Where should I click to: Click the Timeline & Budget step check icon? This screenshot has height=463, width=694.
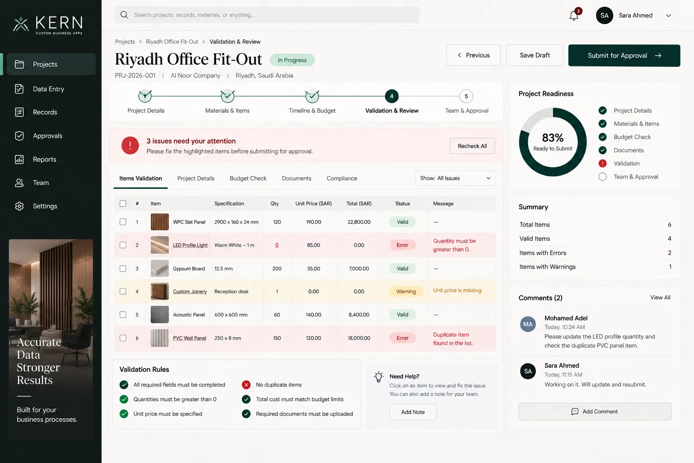[x=312, y=96]
